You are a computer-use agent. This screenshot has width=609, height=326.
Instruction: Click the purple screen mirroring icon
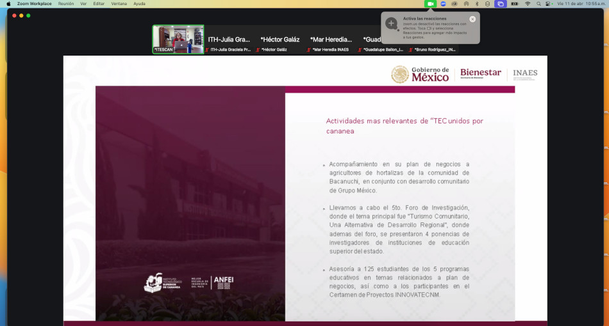501,3
